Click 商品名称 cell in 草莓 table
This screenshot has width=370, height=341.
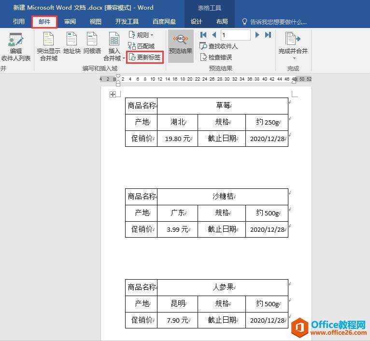pyautogui.click(x=141, y=106)
